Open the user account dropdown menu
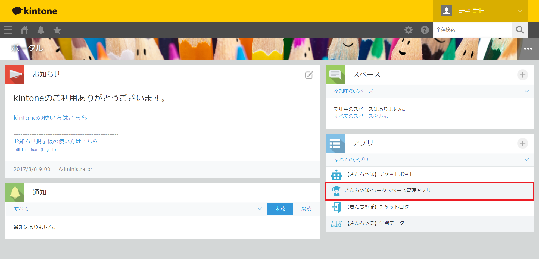539x259 pixels. point(520,11)
